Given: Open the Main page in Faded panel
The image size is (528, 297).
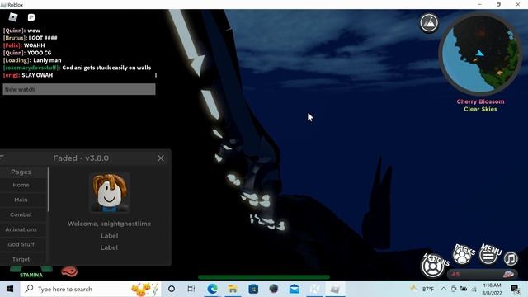Looking at the screenshot, I should [21, 200].
